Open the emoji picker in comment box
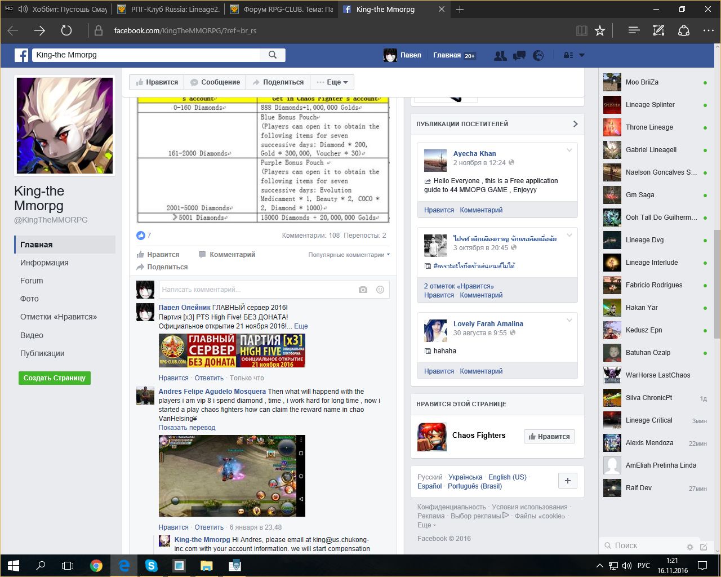The height and width of the screenshot is (577, 721). pyautogui.click(x=380, y=290)
